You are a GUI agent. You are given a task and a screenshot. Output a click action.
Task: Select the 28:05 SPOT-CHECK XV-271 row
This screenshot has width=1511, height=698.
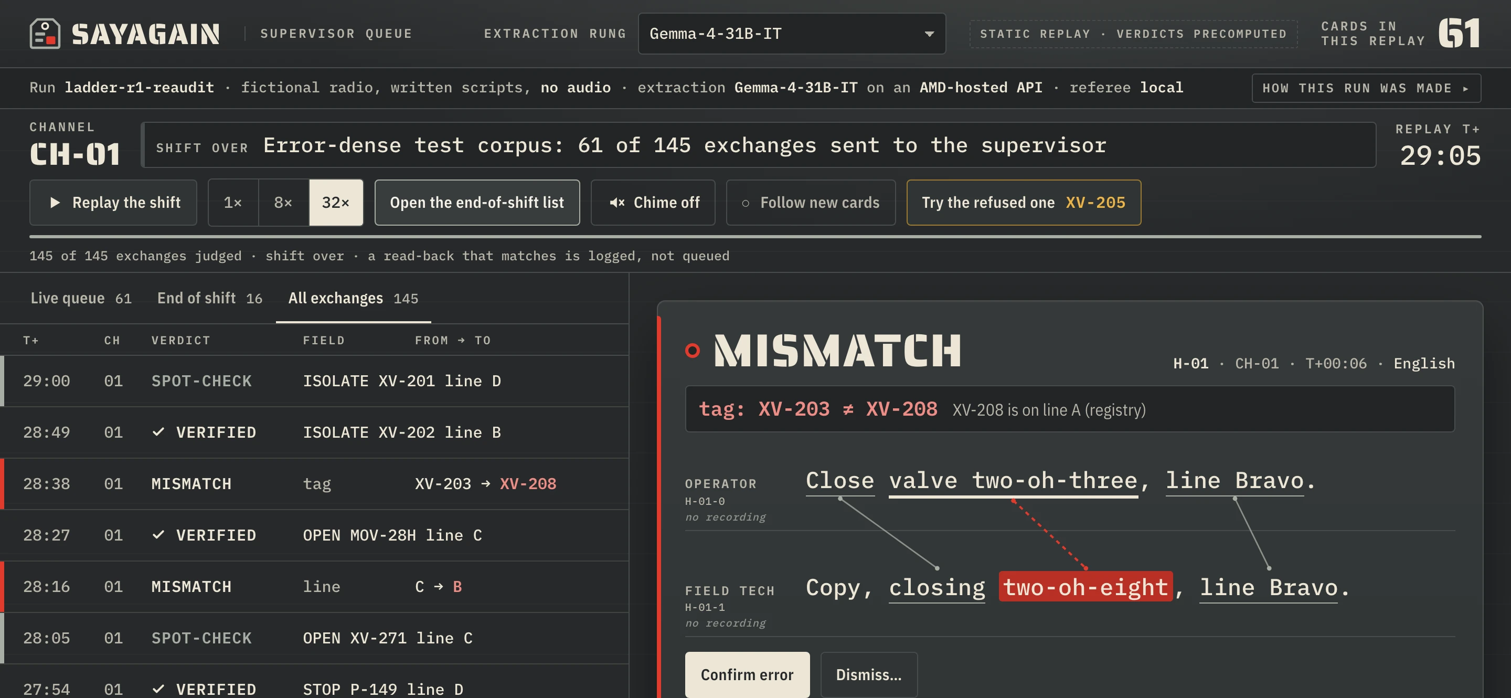point(314,638)
